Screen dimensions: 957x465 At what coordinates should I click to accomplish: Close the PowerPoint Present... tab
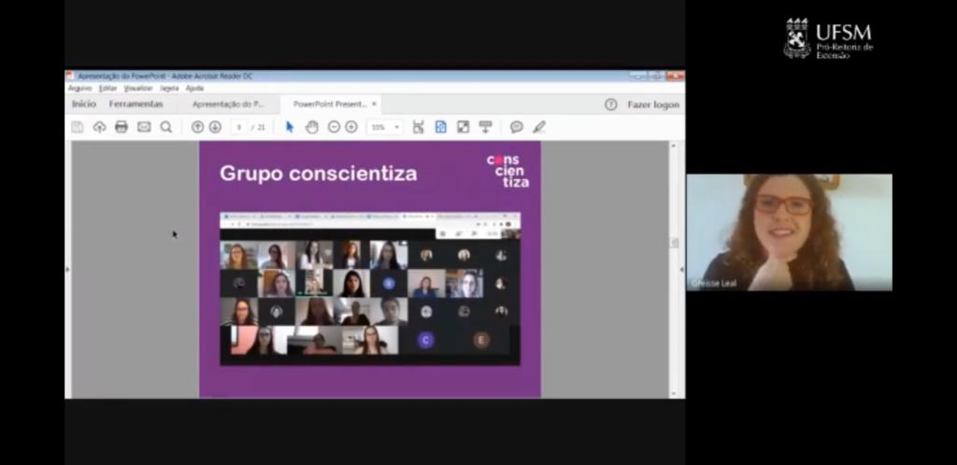(x=375, y=105)
